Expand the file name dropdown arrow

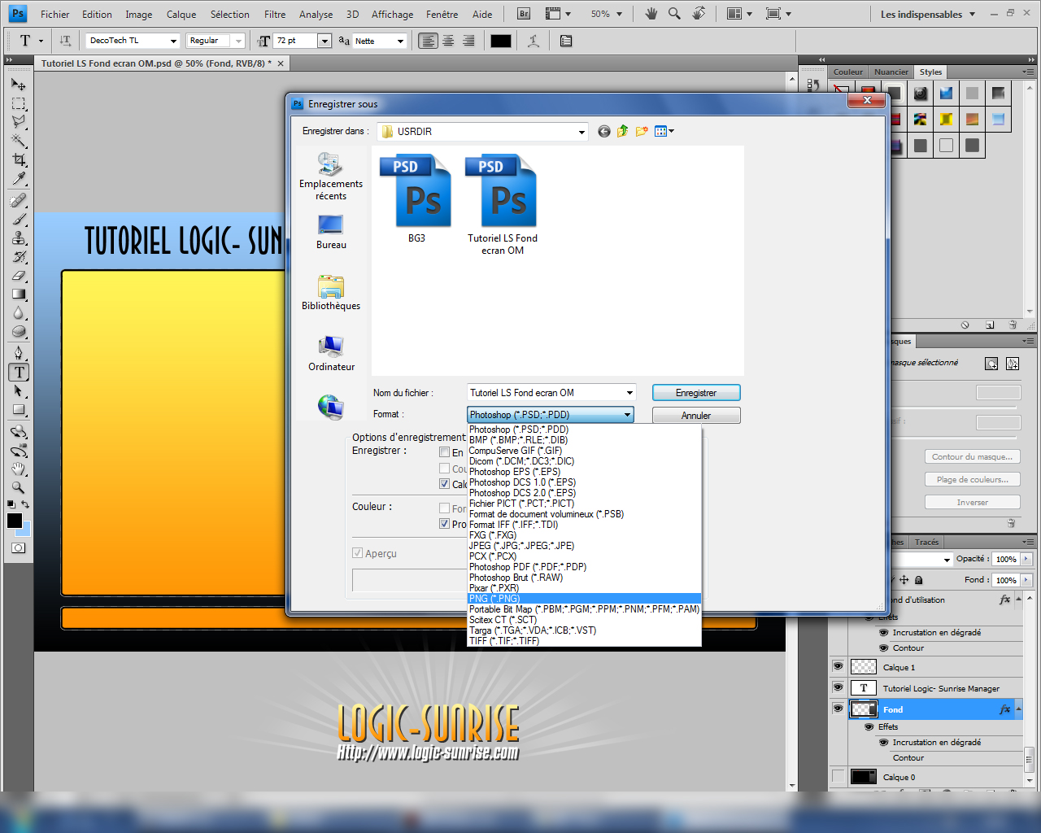[x=629, y=393]
